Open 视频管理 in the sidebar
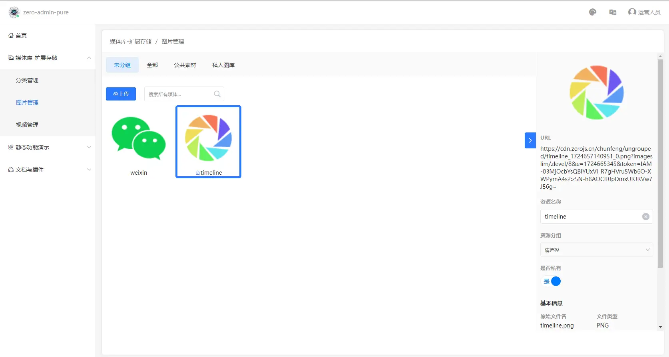669x357 pixels. (27, 125)
